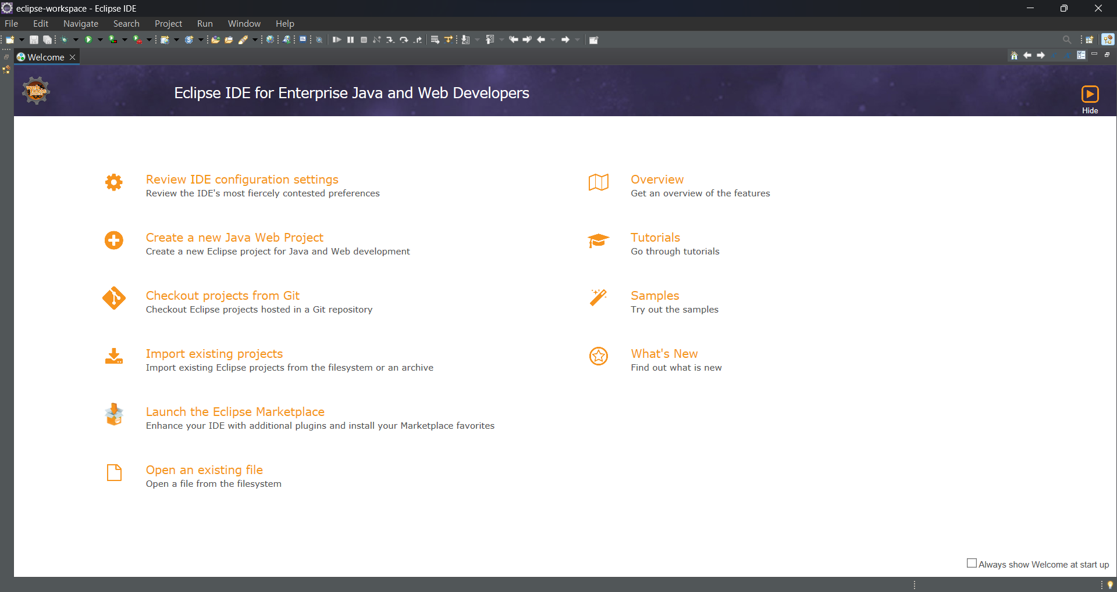Click Checkout projects from Git link
This screenshot has width=1117, height=592.
(x=223, y=296)
